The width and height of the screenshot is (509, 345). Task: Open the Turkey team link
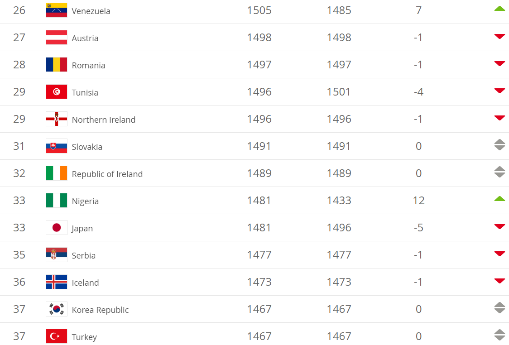[x=84, y=337]
